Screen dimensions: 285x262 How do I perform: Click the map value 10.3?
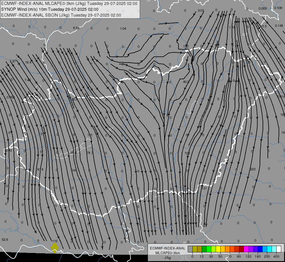pos(263,26)
